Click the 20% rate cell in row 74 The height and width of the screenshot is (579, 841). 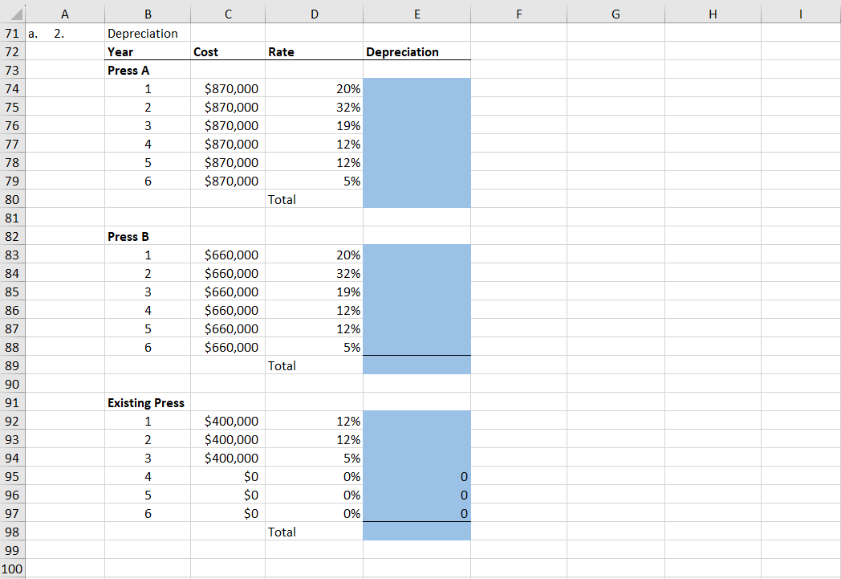[315, 88]
